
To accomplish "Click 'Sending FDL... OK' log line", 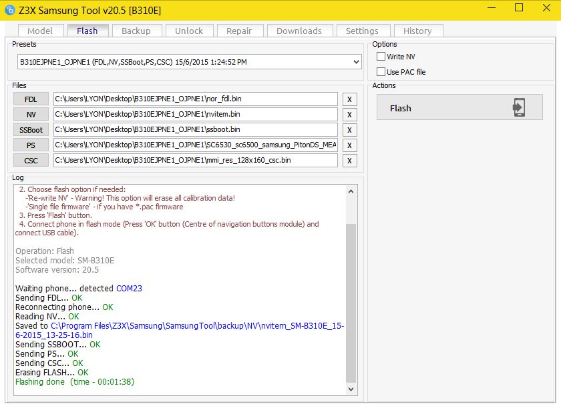I will click(49, 298).
